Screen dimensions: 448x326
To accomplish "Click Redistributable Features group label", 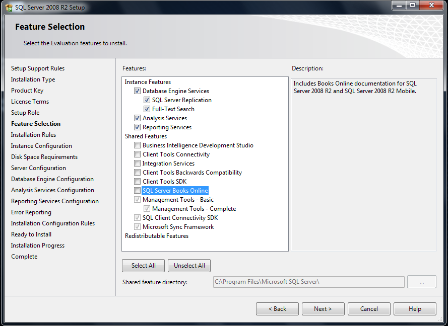I will click(157, 236).
